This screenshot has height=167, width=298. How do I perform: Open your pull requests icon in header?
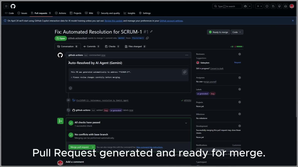pos(273,6)
